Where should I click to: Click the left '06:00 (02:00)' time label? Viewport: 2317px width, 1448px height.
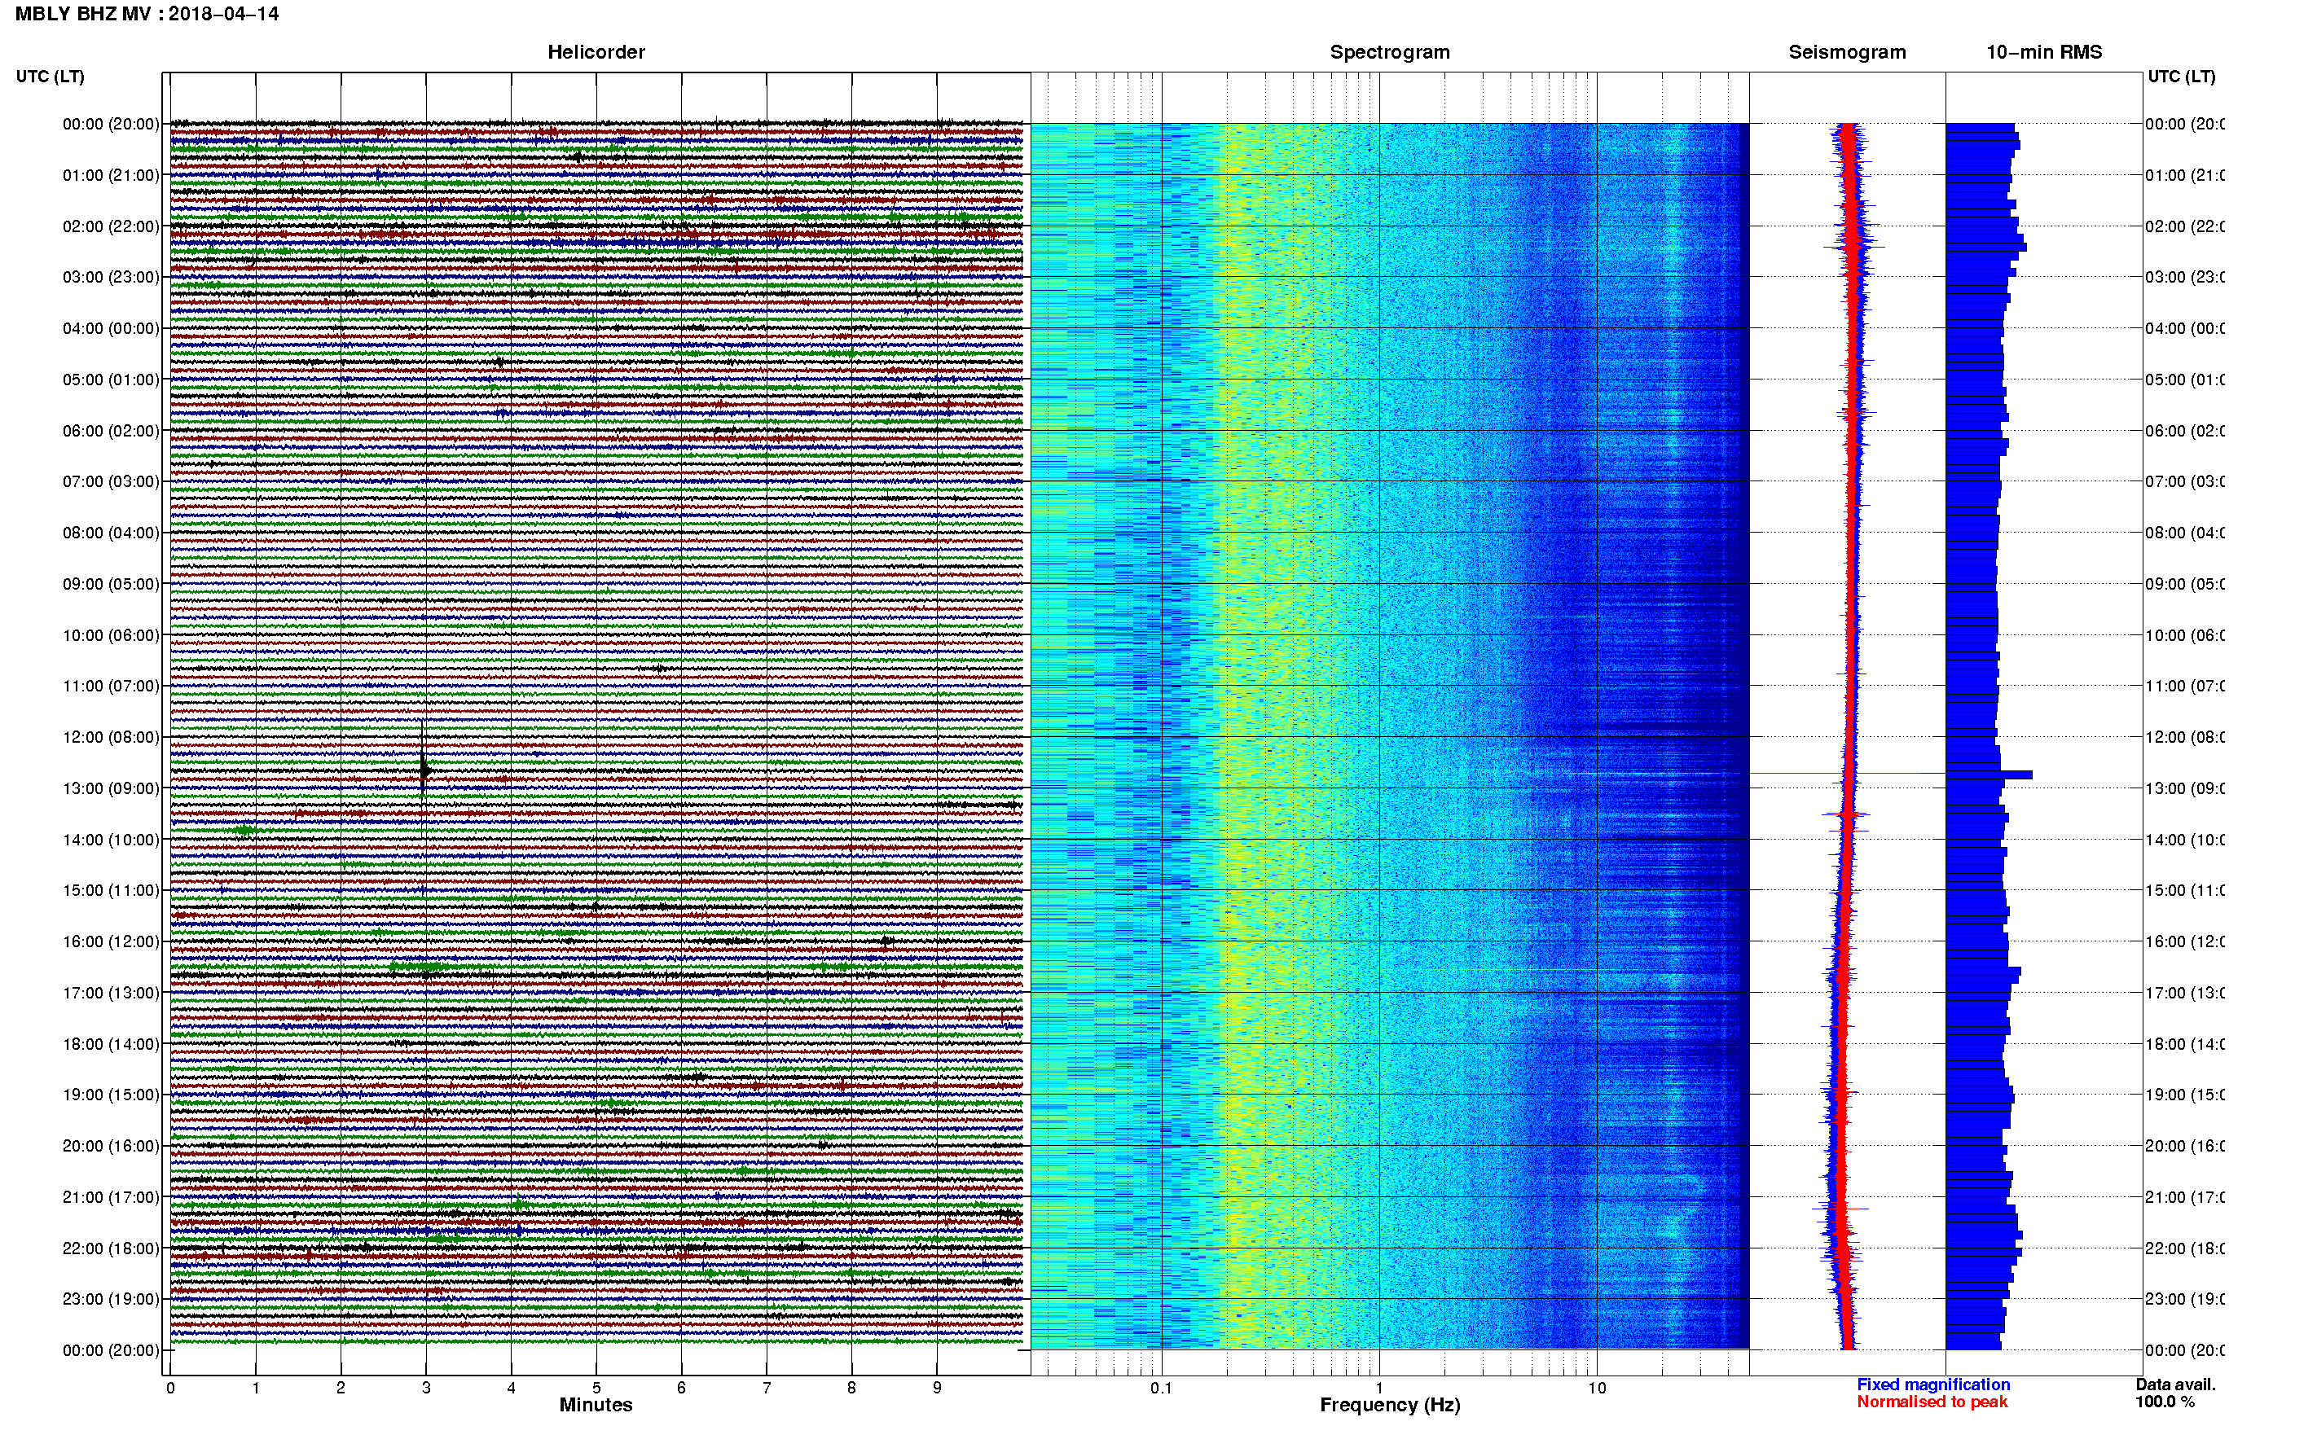pos(111,431)
